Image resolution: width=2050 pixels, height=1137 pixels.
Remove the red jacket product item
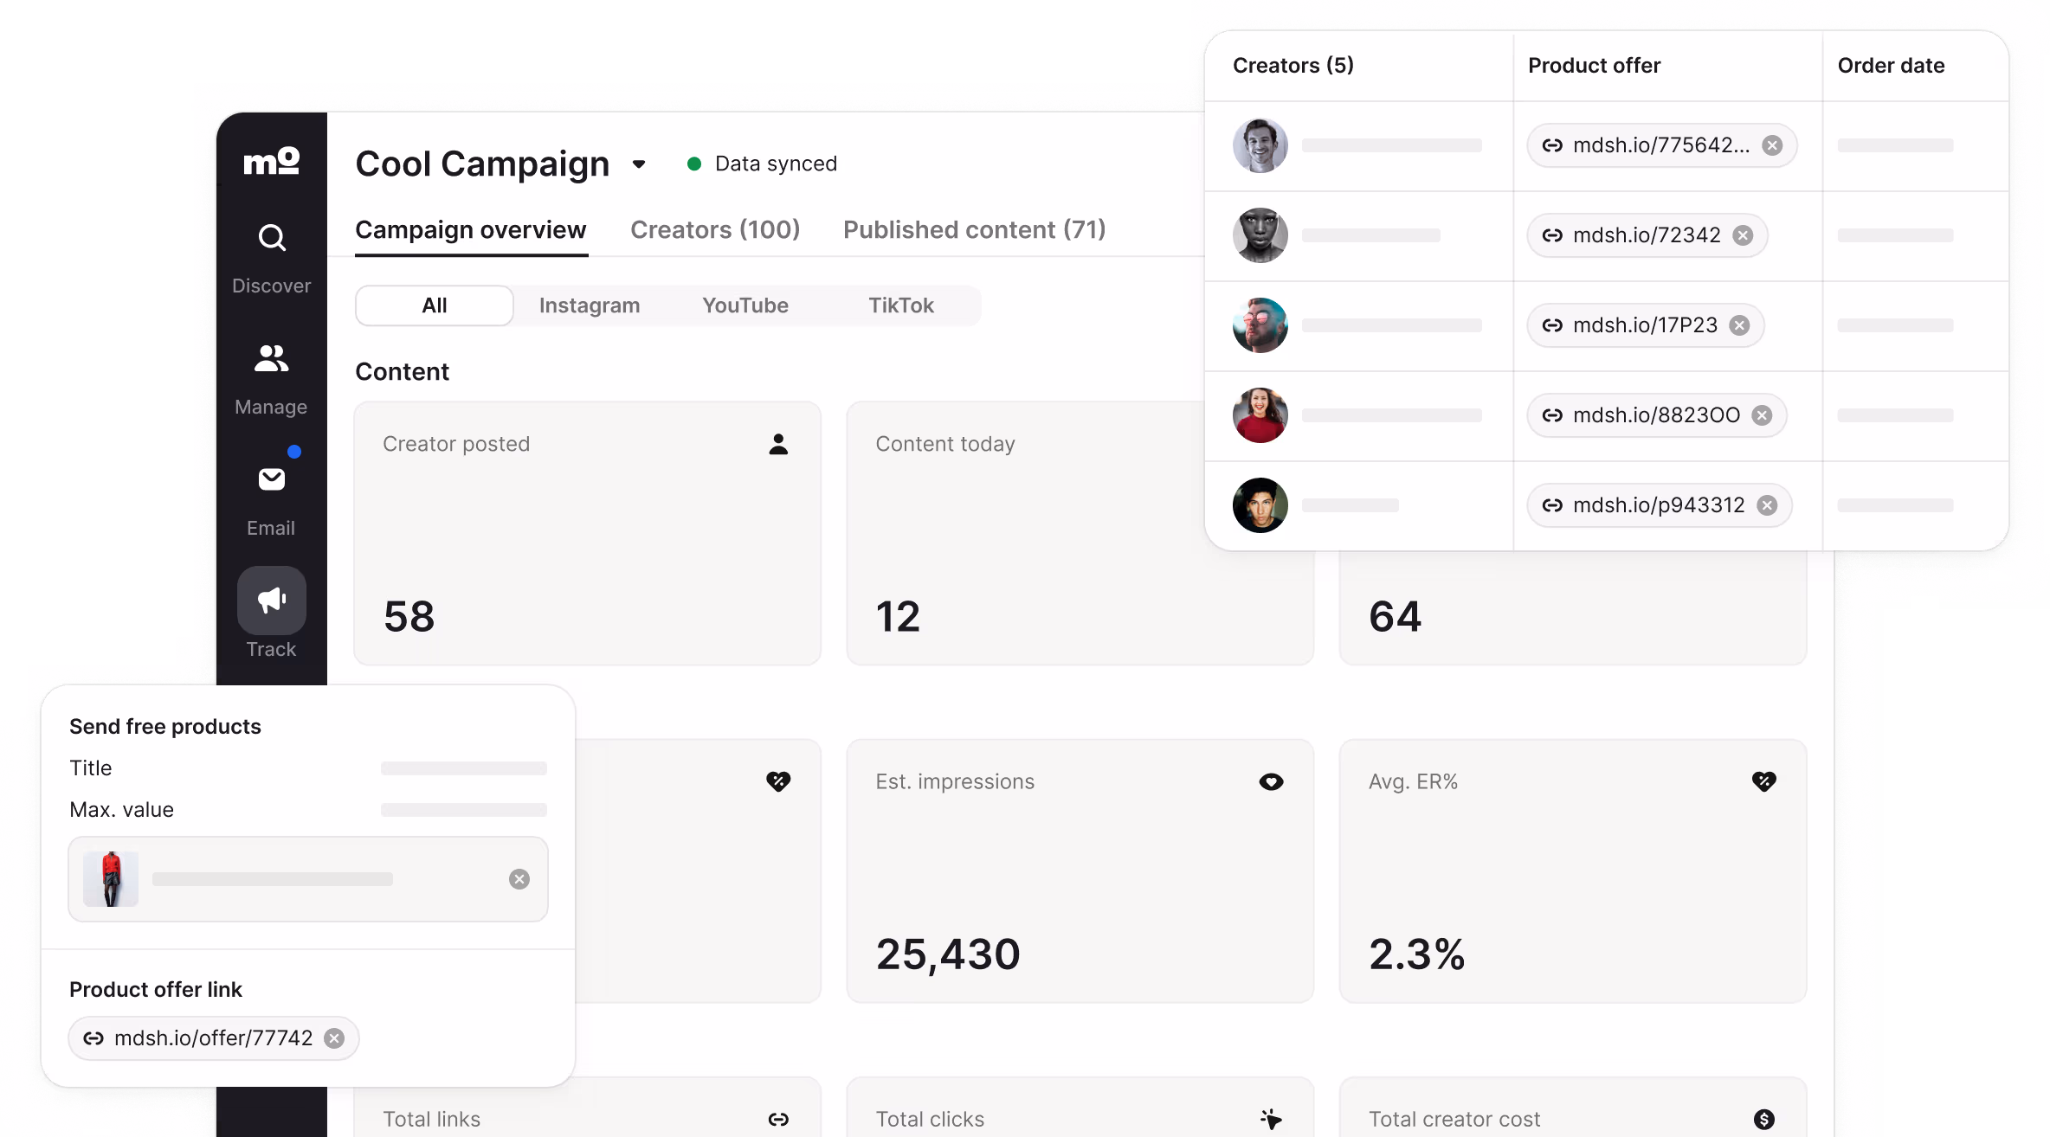click(x=519, y=879)
